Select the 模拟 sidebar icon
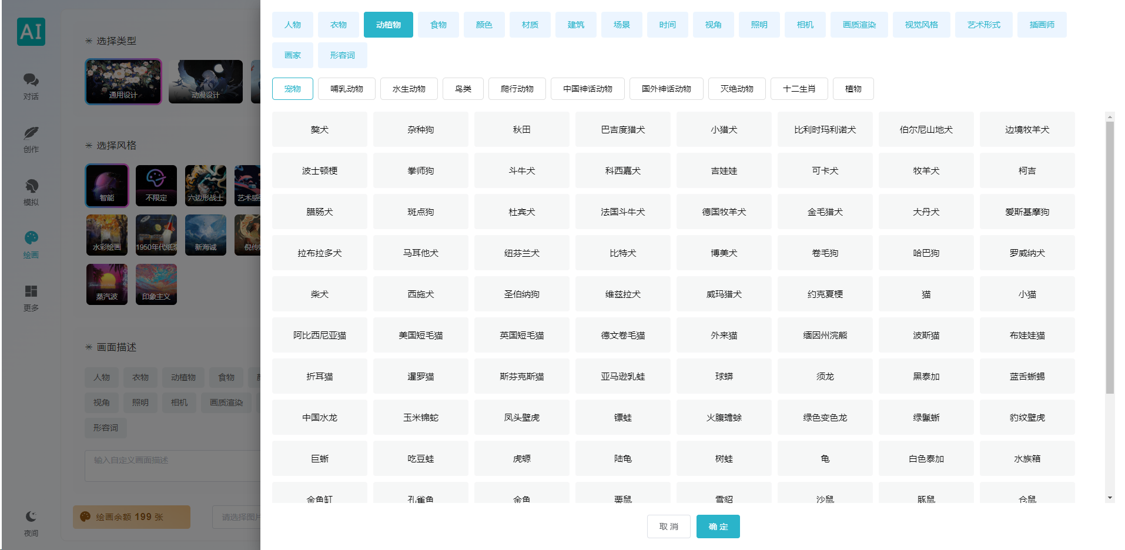The height and width of the screenshot is (550, 1125). (31, 192)
